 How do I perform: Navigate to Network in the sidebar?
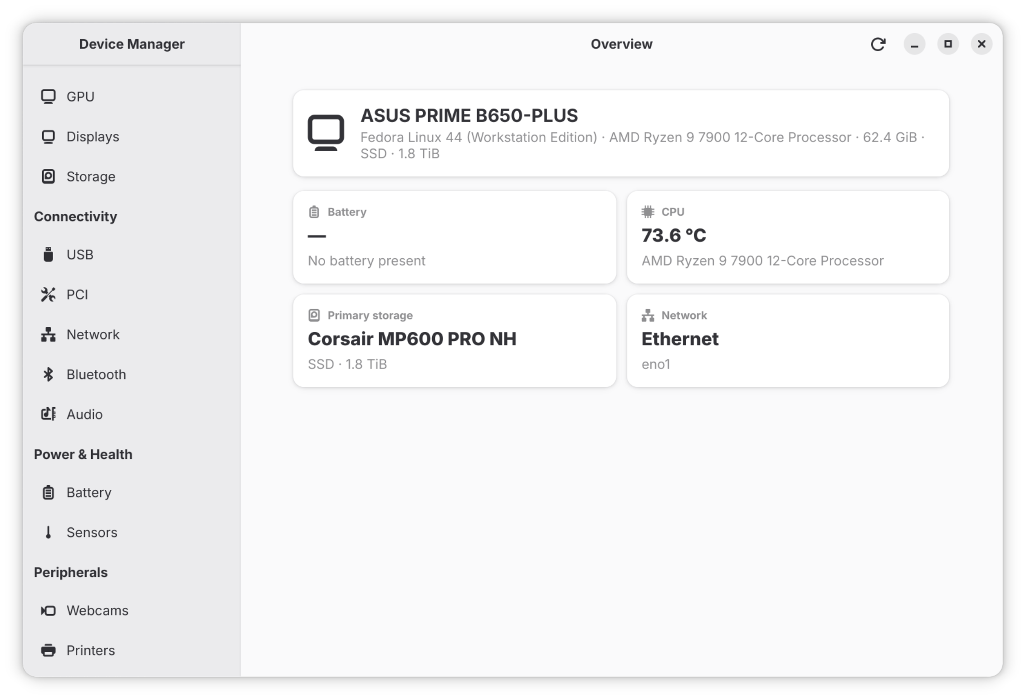pos(132,335)
